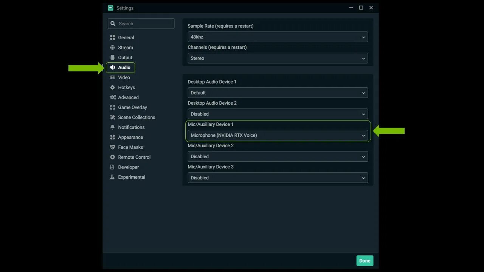
Task: Click the Face Masks icon
Action: point(112,147)
